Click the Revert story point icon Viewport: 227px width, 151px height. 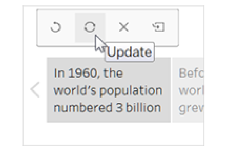pyautogui.click(x=55, y=27)
